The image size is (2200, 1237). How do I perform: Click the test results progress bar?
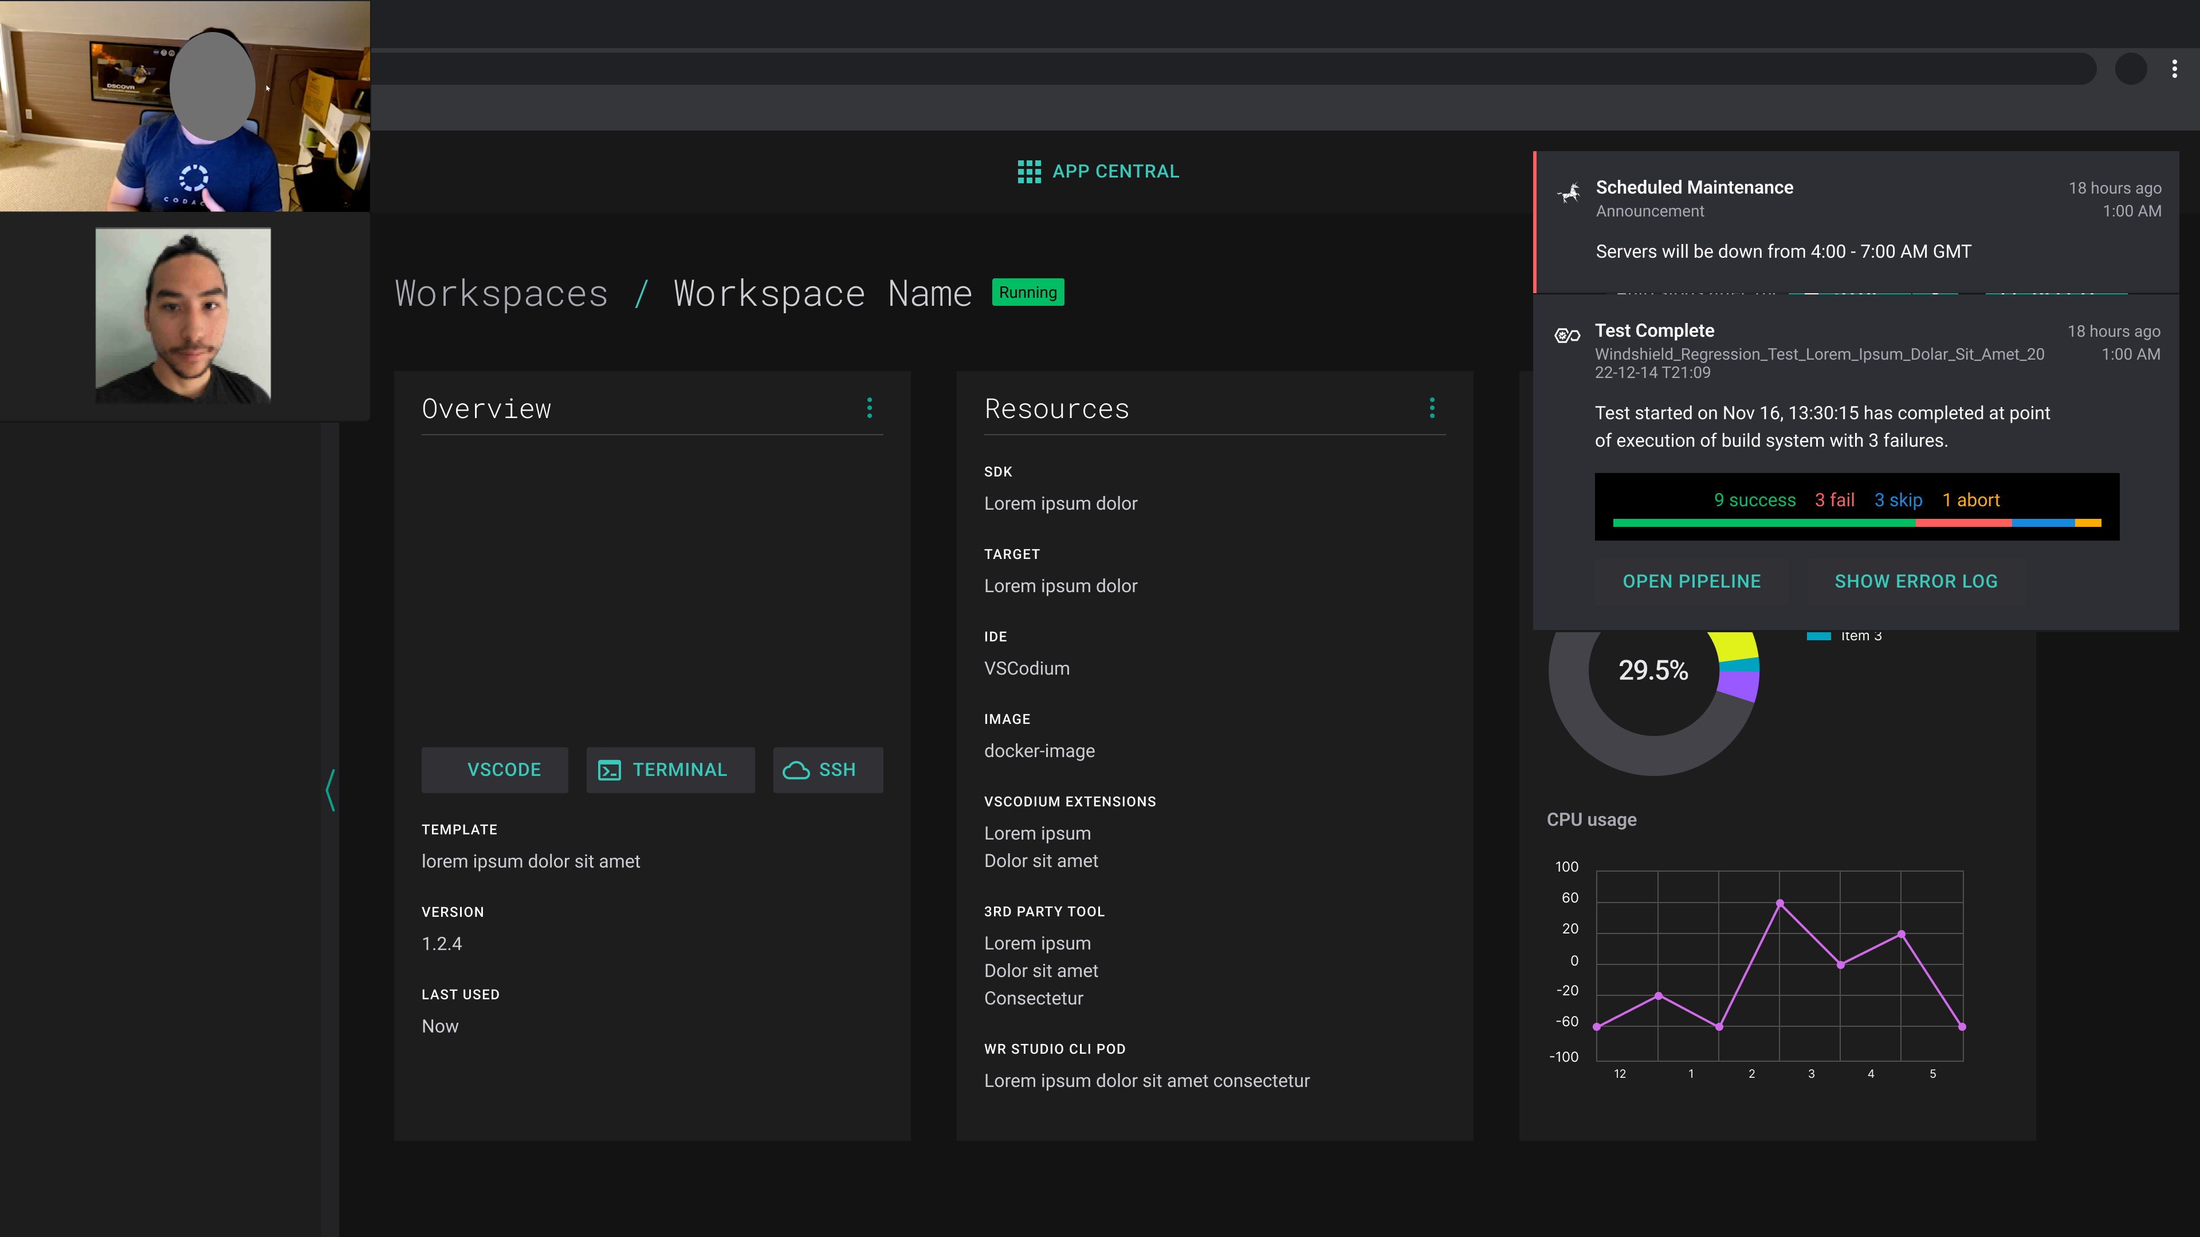point(1857,522)
